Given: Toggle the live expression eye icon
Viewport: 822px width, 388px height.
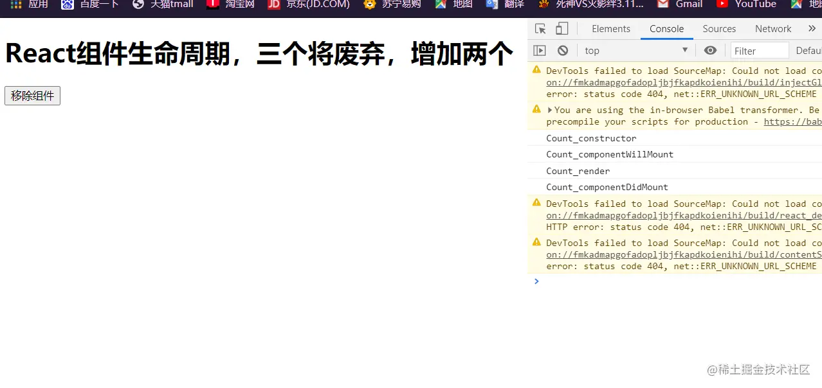Looking at the screenshot, I should click(710, 50).
